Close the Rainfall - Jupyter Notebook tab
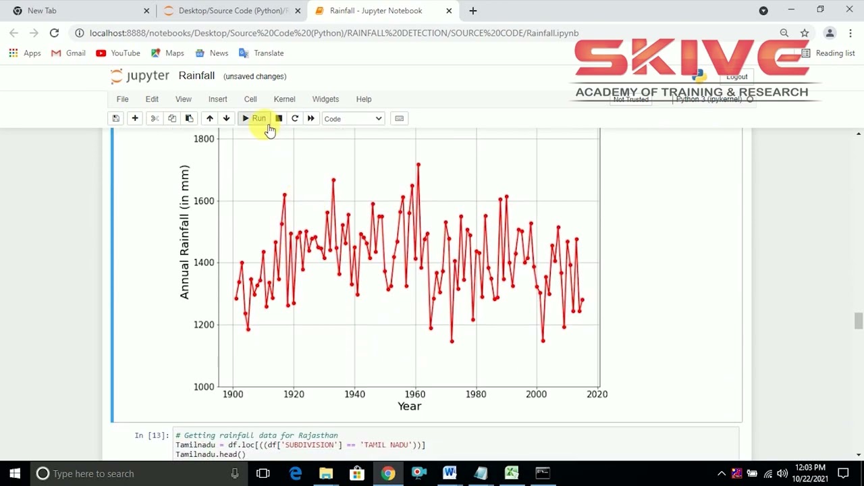This screenshot has width=864, height=486. point(449,11)
